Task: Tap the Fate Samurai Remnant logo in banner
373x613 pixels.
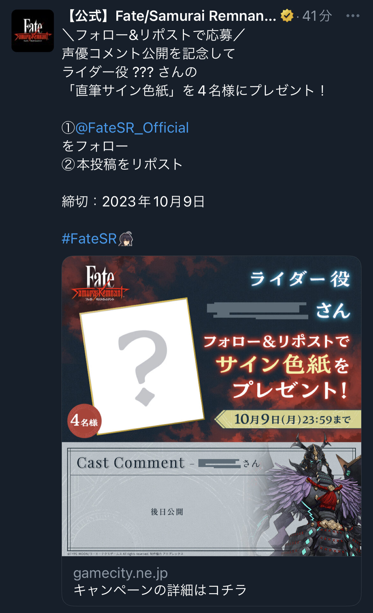Action: [100, 283]
